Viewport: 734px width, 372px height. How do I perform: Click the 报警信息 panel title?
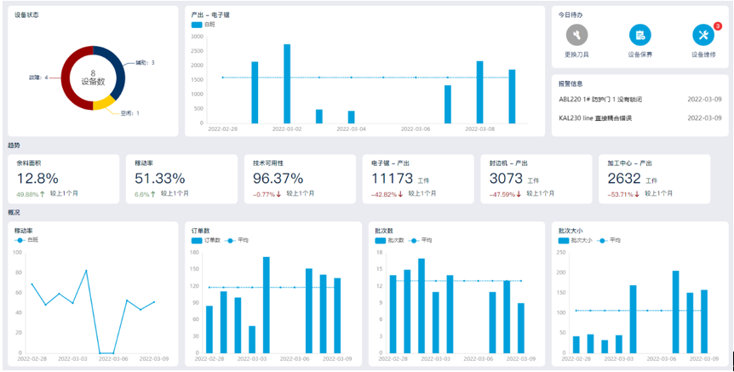571,83
